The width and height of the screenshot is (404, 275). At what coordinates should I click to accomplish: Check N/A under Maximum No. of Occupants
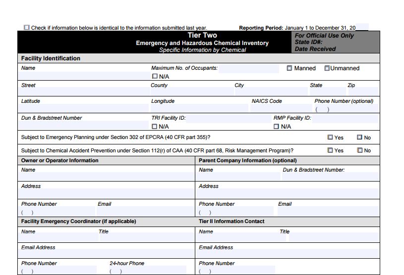155,76
